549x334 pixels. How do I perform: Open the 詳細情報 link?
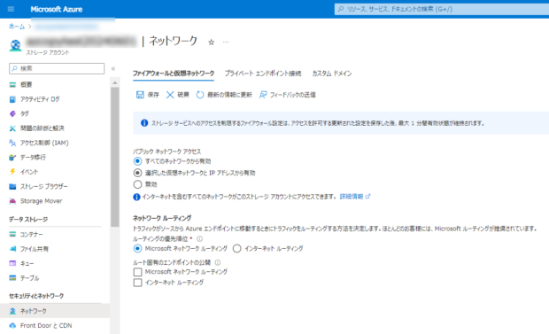(x=355, y=197)
